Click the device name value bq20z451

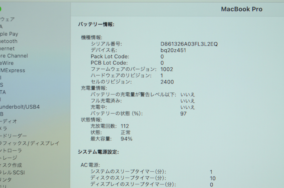[173, 50]
